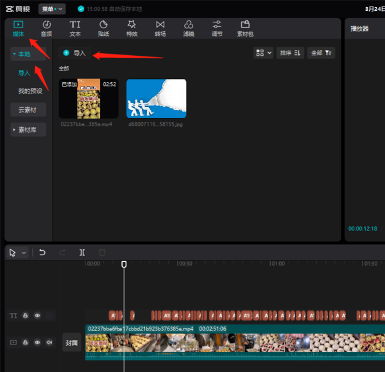385x372 pixels.
Task: Select the tug-of-war jpg thumbnail
Action: (156, 99)
